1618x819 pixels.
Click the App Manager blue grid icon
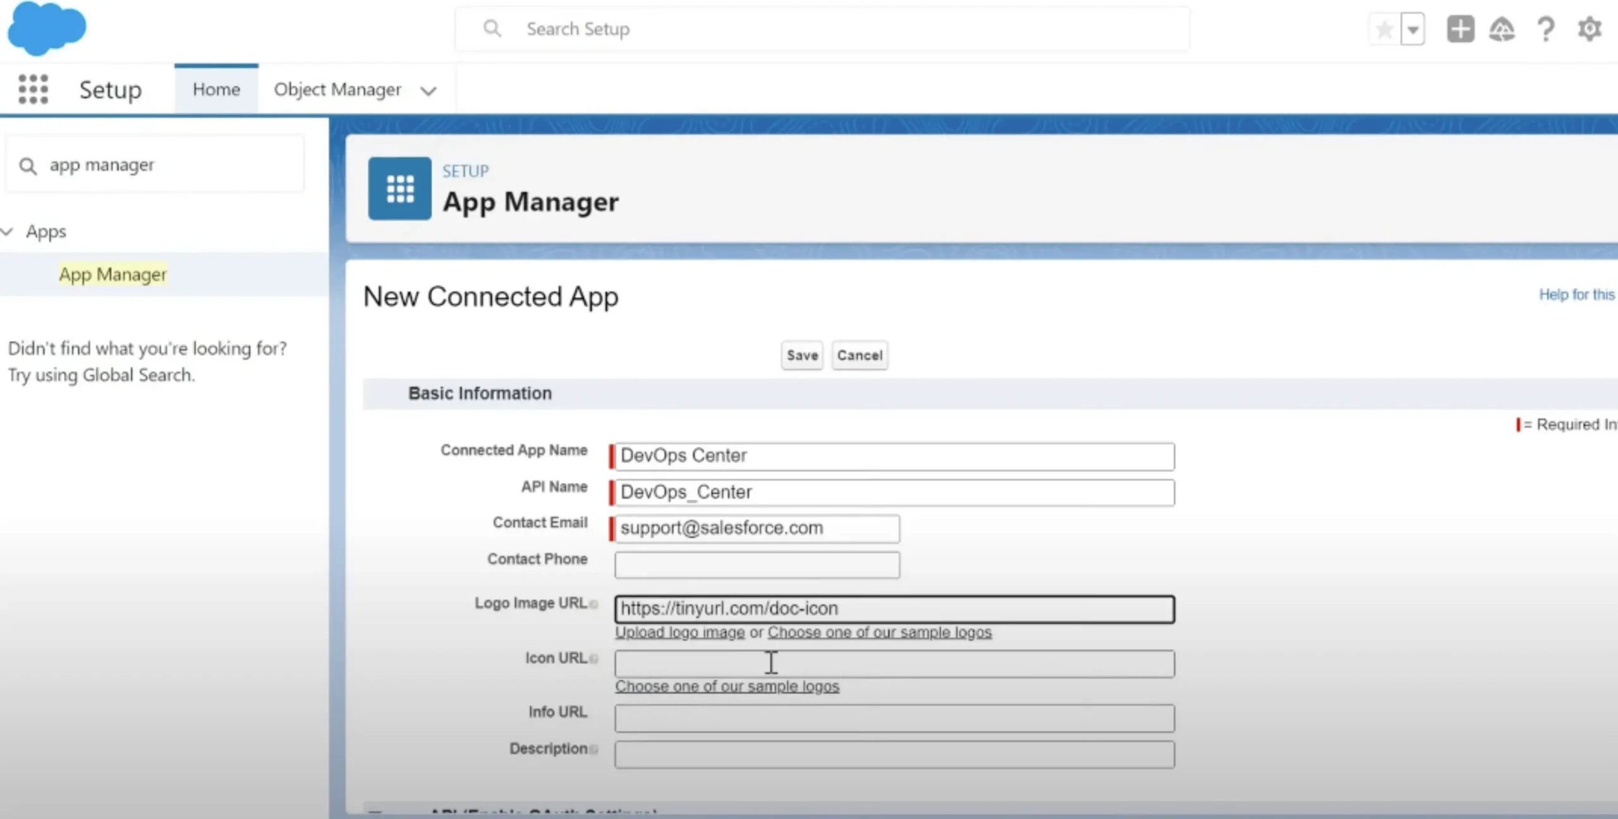399,188
